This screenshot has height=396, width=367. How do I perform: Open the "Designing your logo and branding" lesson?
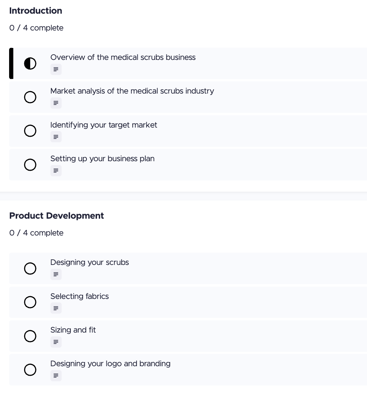(110, 364)
